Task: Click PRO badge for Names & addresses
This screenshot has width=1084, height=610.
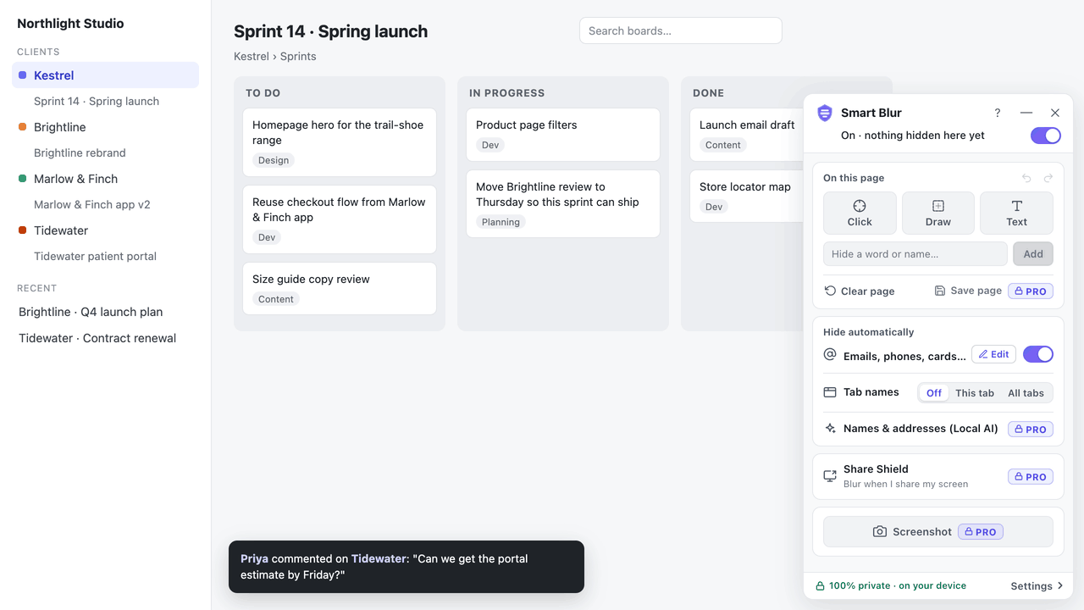Action: (1031, 429)
